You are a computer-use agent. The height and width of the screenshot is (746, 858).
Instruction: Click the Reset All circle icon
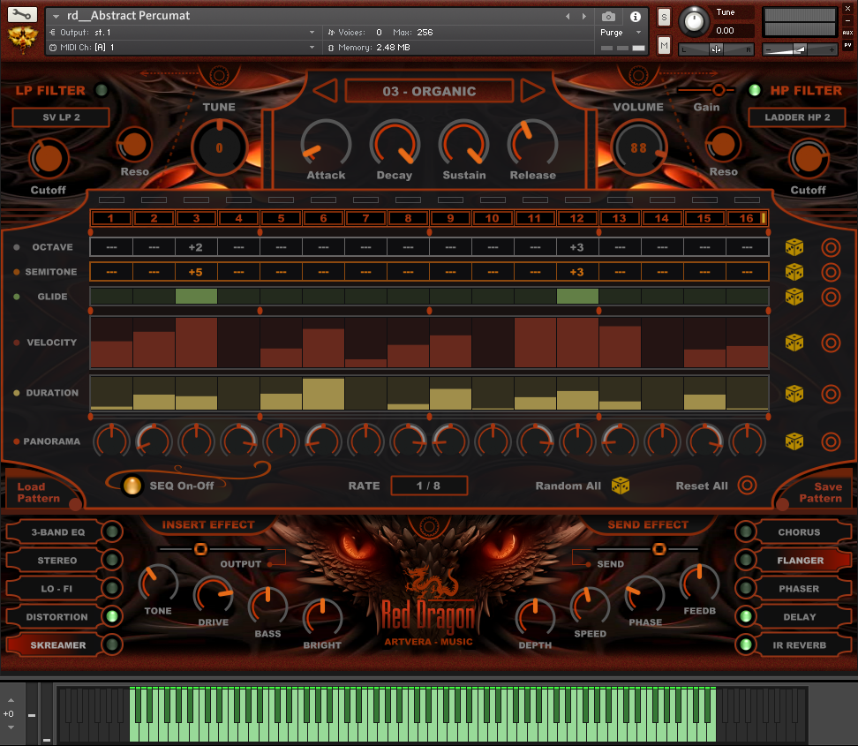(747, 486)
